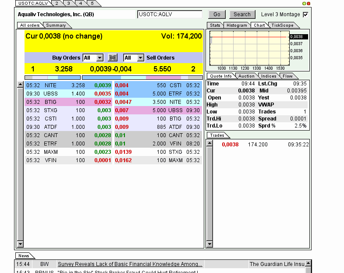The height and width of the screenshot is (273, 344).
Task: Click the Trades list scrollbar up arrow
Action: tap(210, 144)
